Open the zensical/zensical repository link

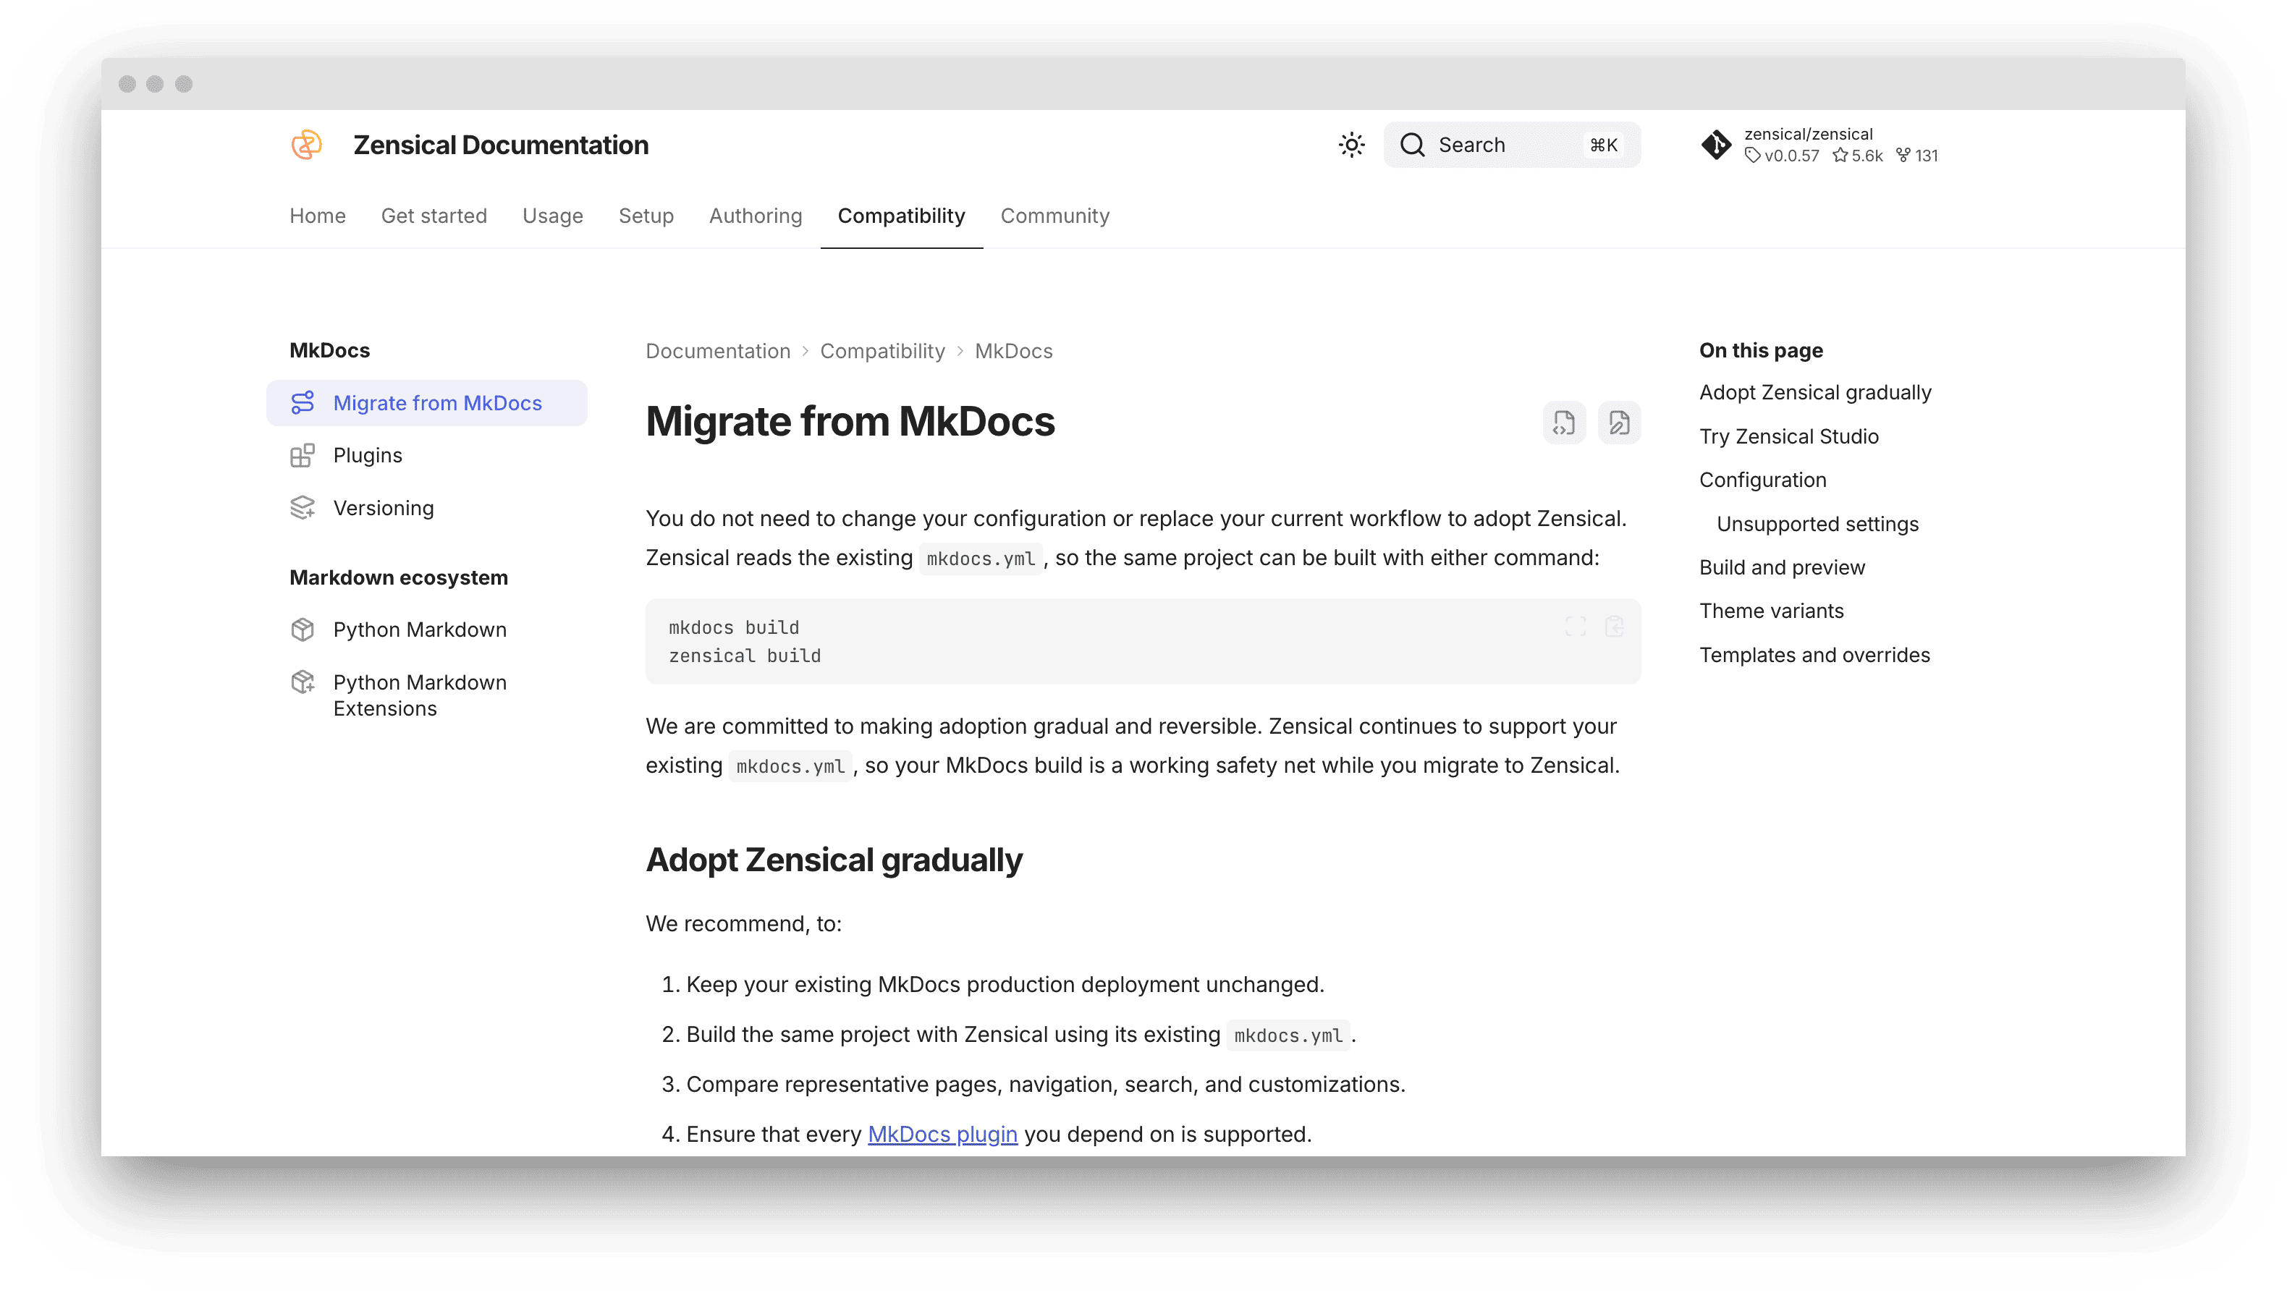1808,134
